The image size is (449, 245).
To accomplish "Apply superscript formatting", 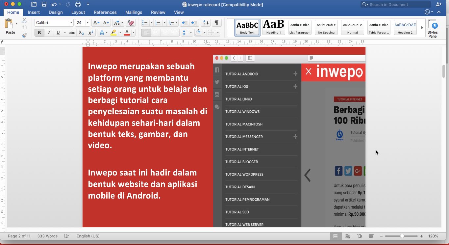I will (x=91, y=33).
